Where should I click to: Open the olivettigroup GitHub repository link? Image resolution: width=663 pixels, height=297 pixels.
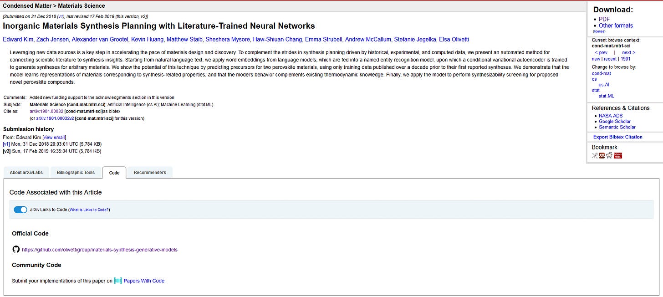[x=100, y=250]
